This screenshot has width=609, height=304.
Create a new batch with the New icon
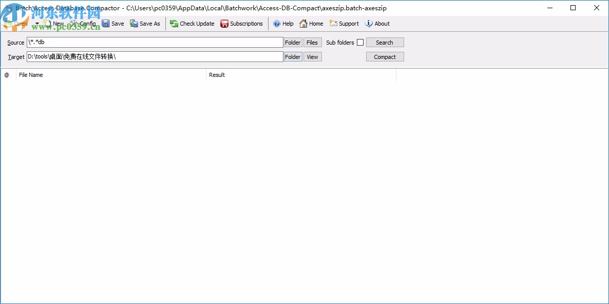pyautogui.click(x=53, y=24)
